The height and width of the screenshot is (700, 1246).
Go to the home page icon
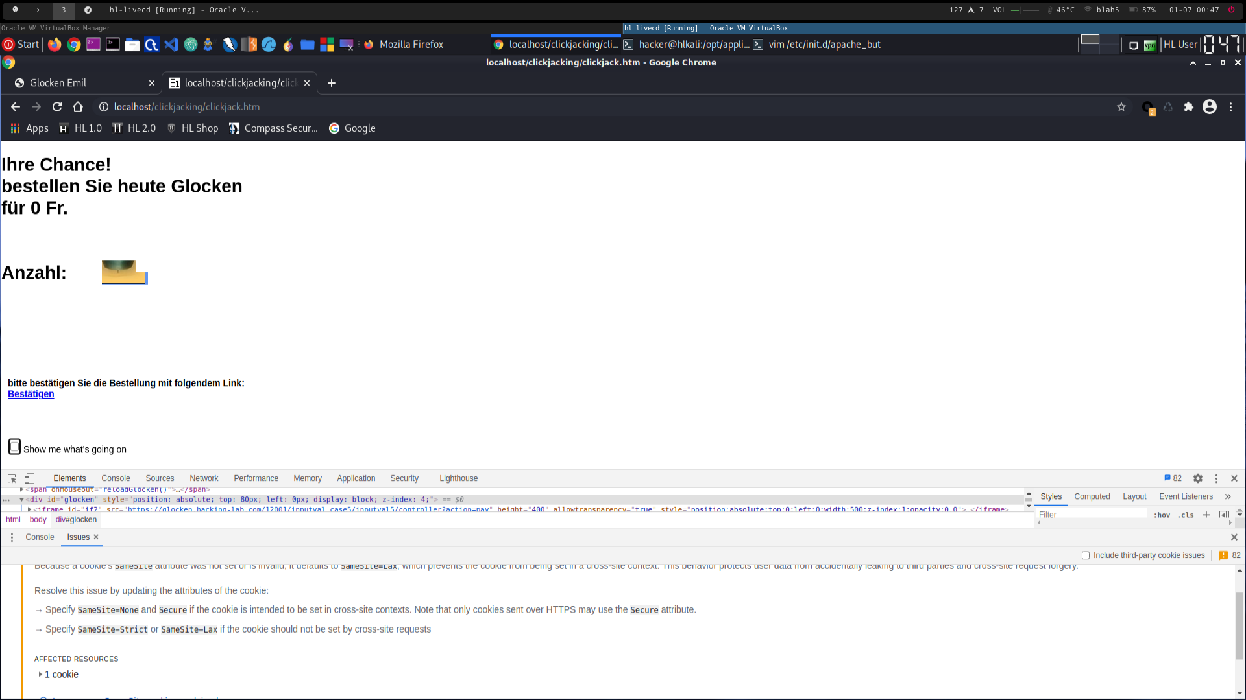(78, 107)
